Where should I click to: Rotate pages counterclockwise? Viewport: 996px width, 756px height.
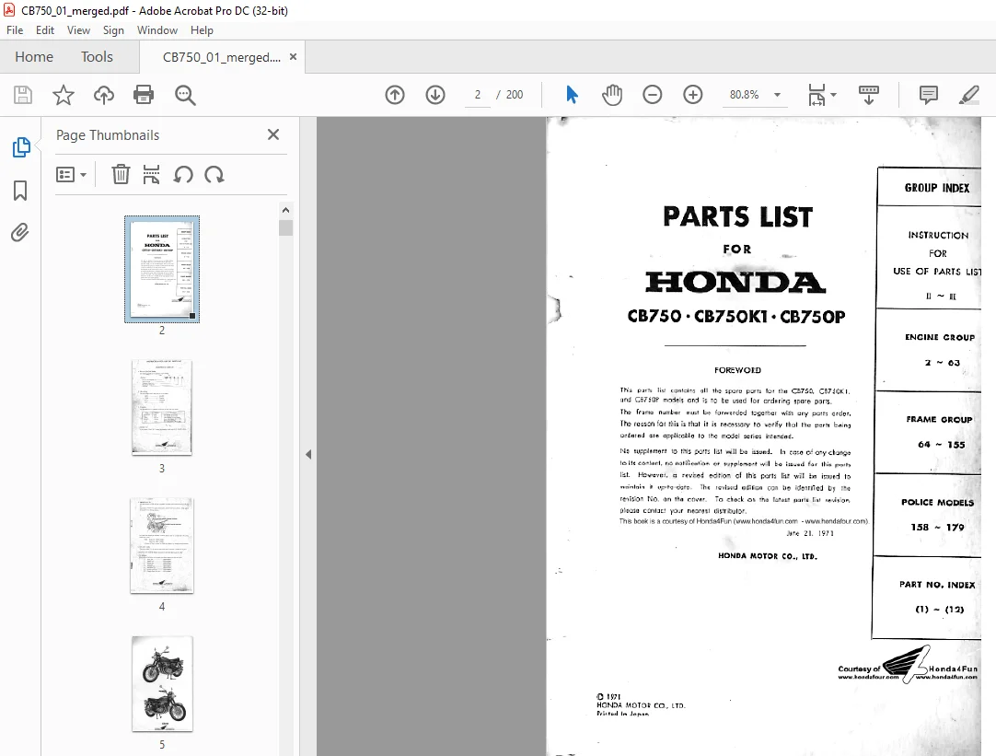(x=183, y=174)
